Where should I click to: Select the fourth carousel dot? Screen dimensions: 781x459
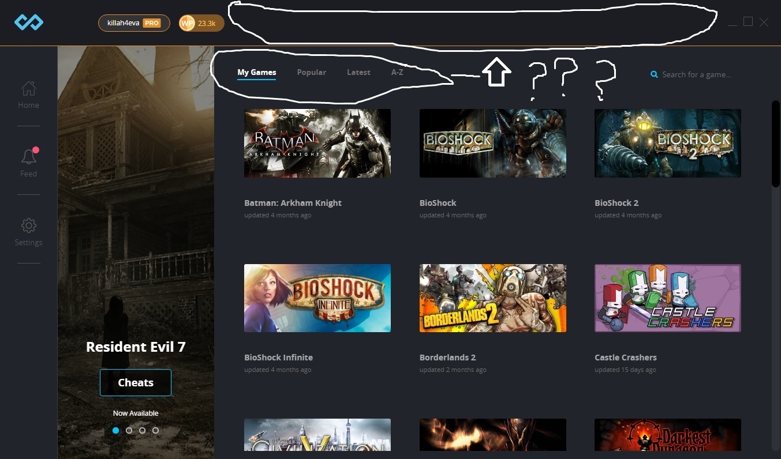click(x=155, y=430)
